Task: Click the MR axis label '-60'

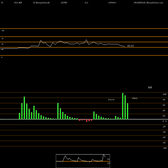Action: (x=164, y=137)
